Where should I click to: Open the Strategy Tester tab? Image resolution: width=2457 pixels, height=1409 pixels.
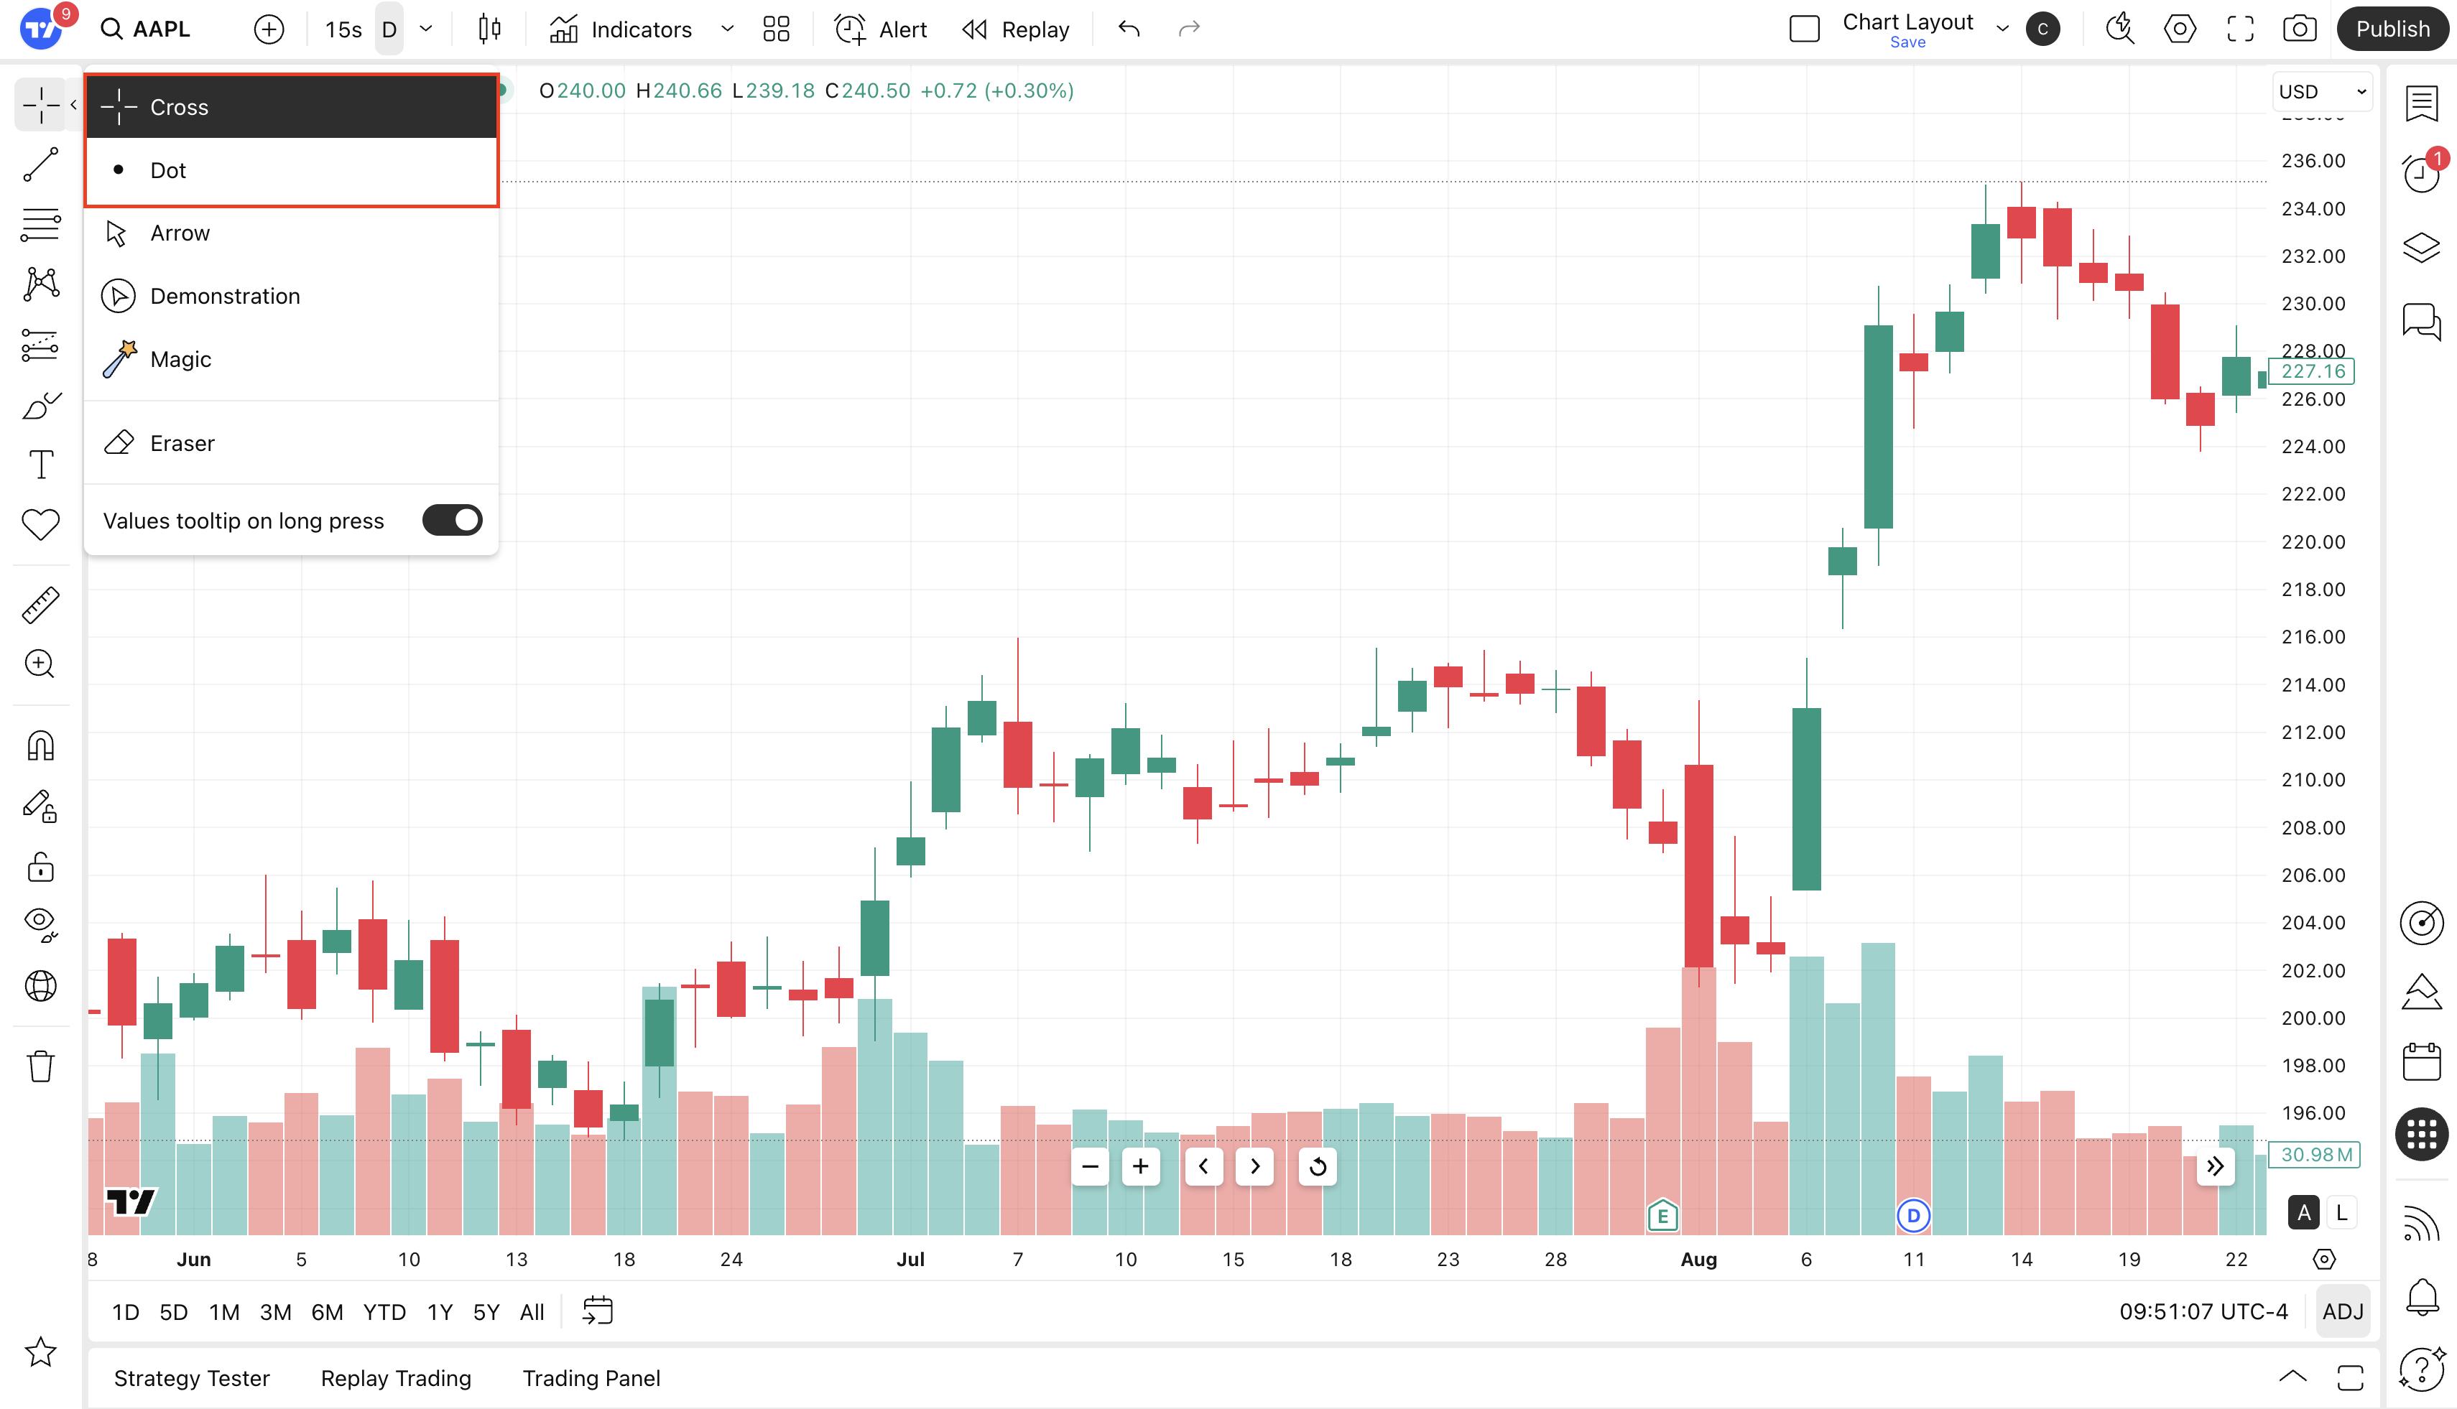pyautogui.click(x=192, y=1378)
